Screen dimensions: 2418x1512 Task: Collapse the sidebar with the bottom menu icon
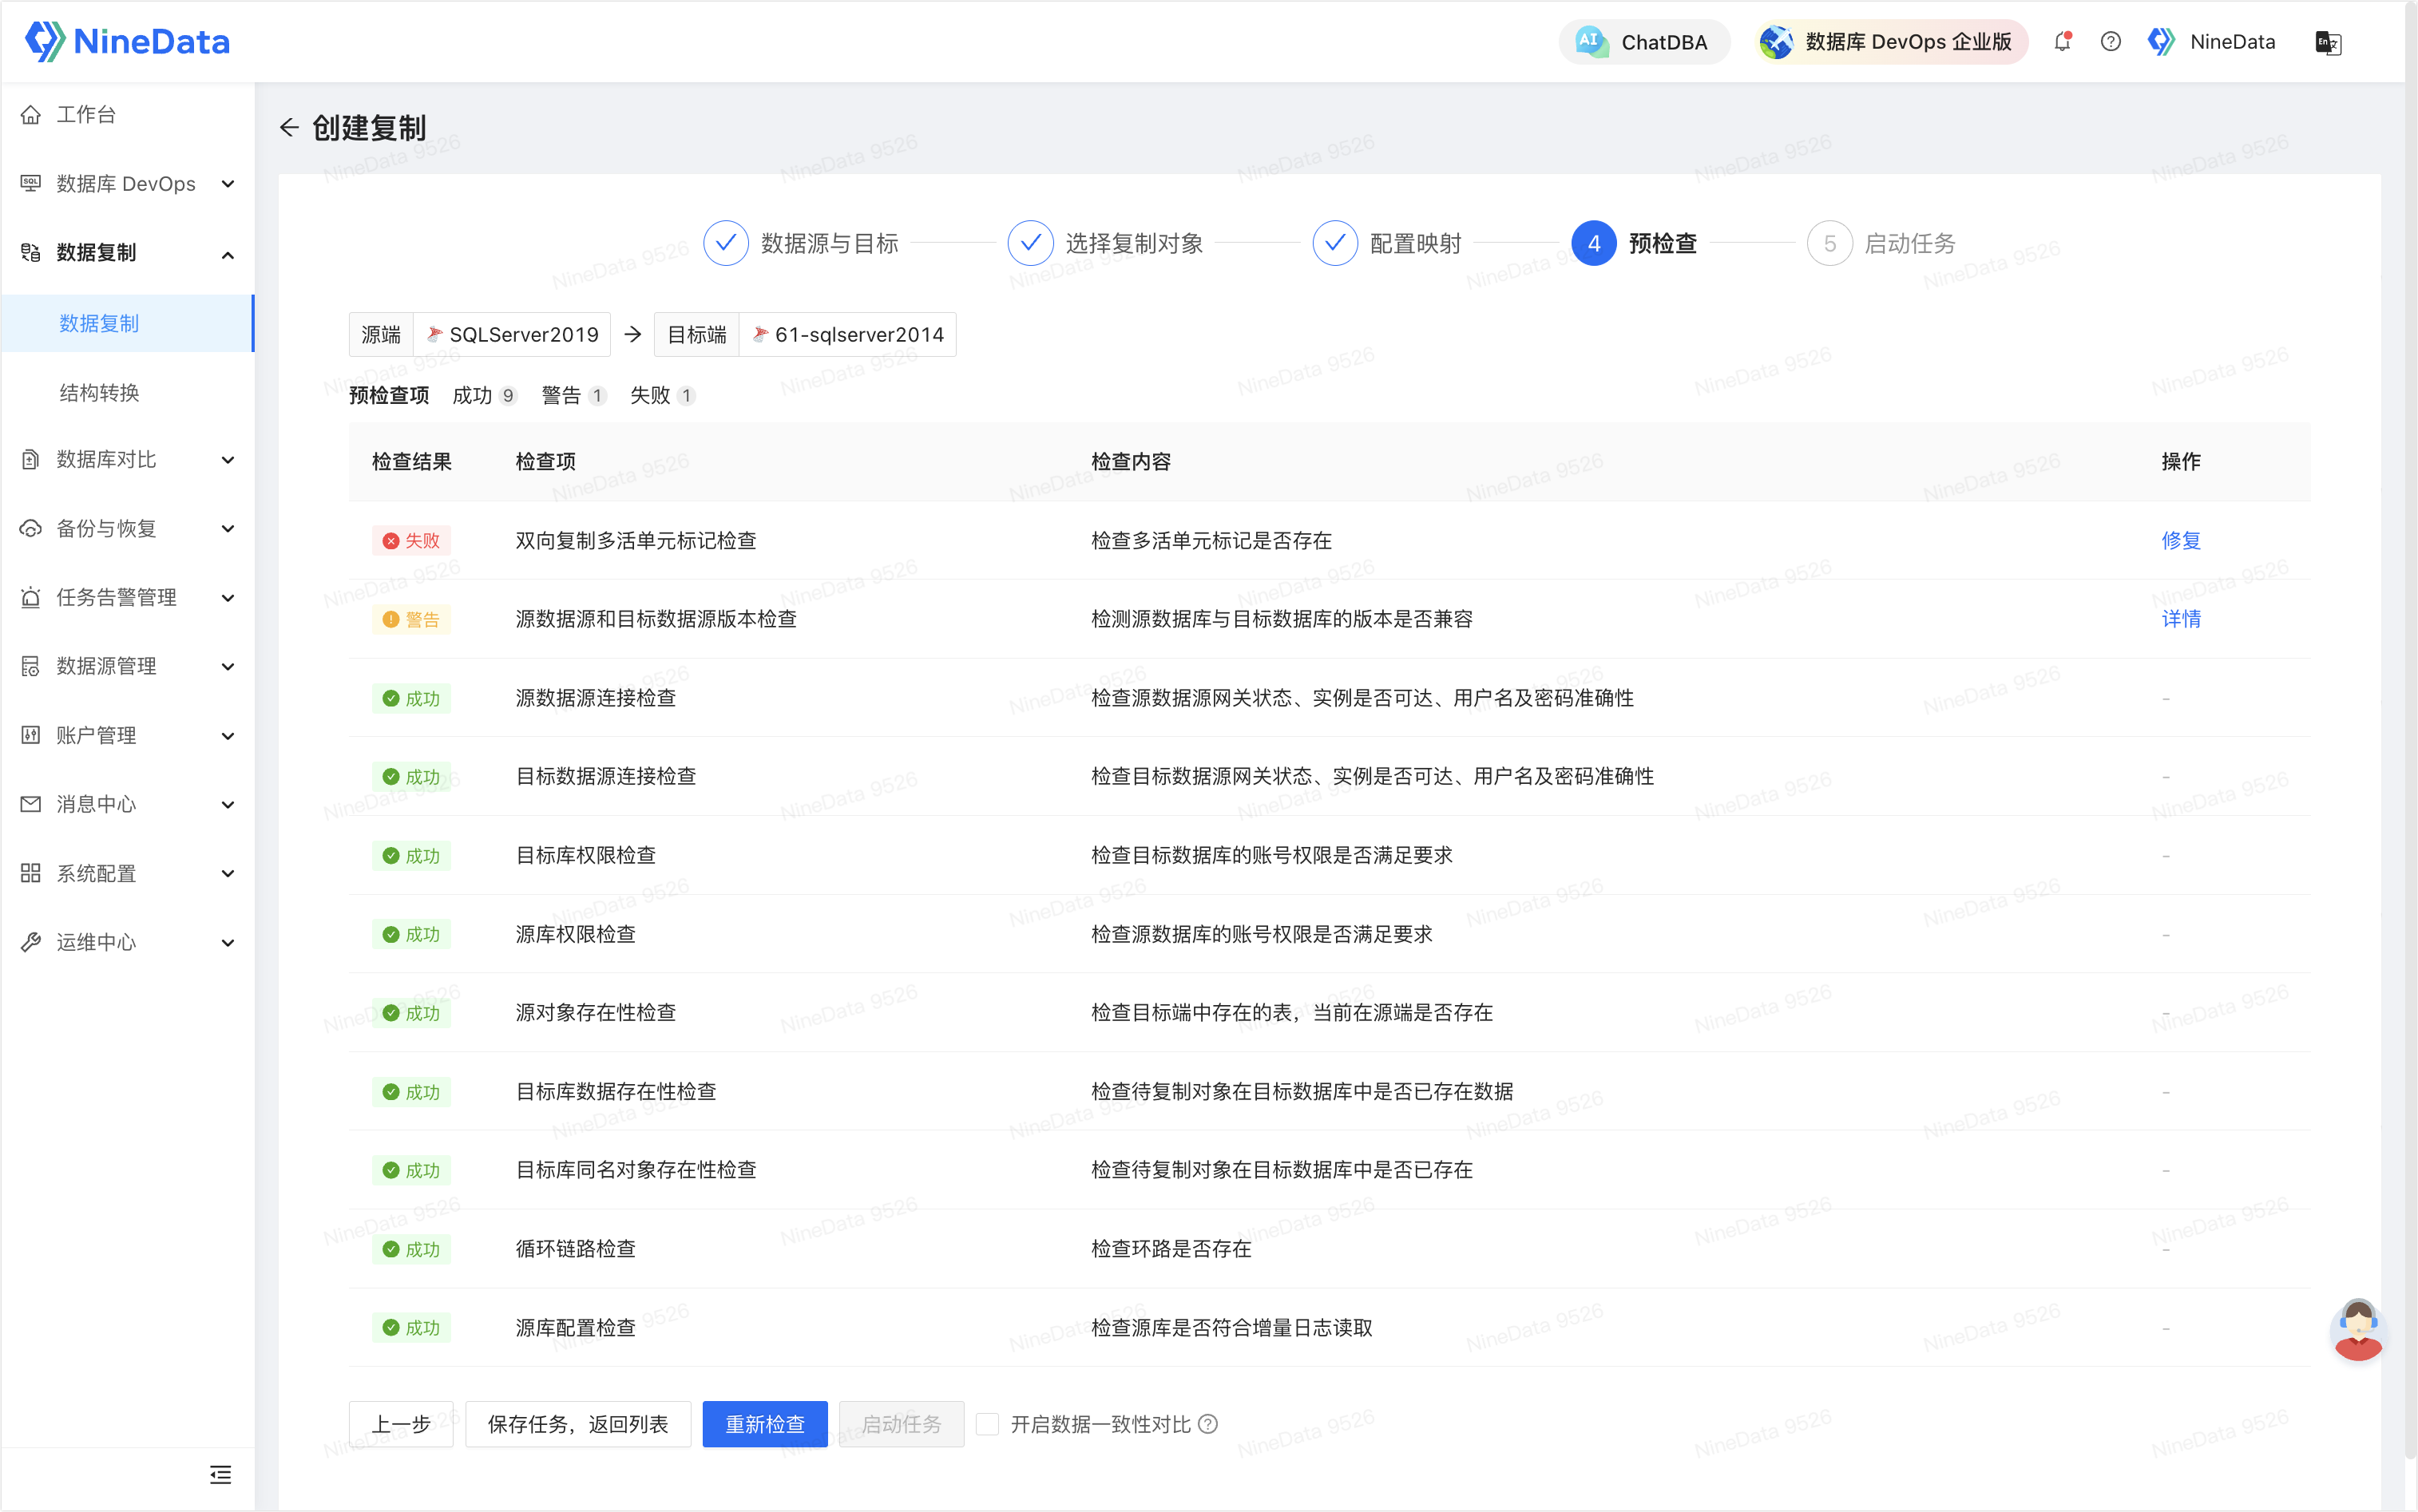(x=220, y=1474)
